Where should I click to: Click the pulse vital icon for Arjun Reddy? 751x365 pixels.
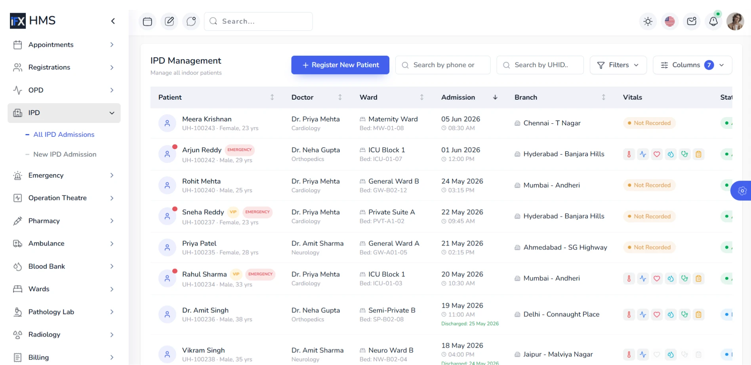(642, 154)
